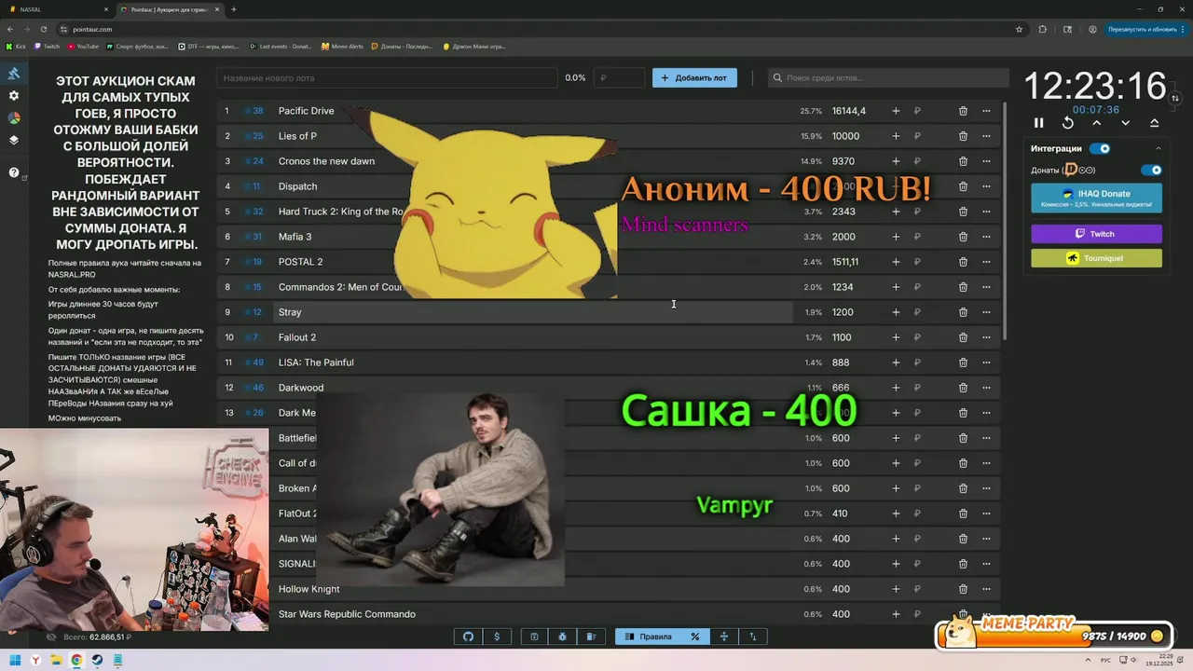Open Chrome from the taskbar
Image resolution: width=1193 pixels, height=671 pixels.
coord(76,660)
